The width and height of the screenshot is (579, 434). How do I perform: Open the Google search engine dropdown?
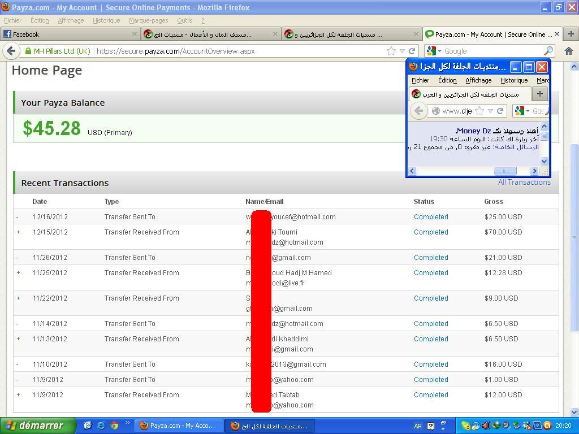(434, 51)
